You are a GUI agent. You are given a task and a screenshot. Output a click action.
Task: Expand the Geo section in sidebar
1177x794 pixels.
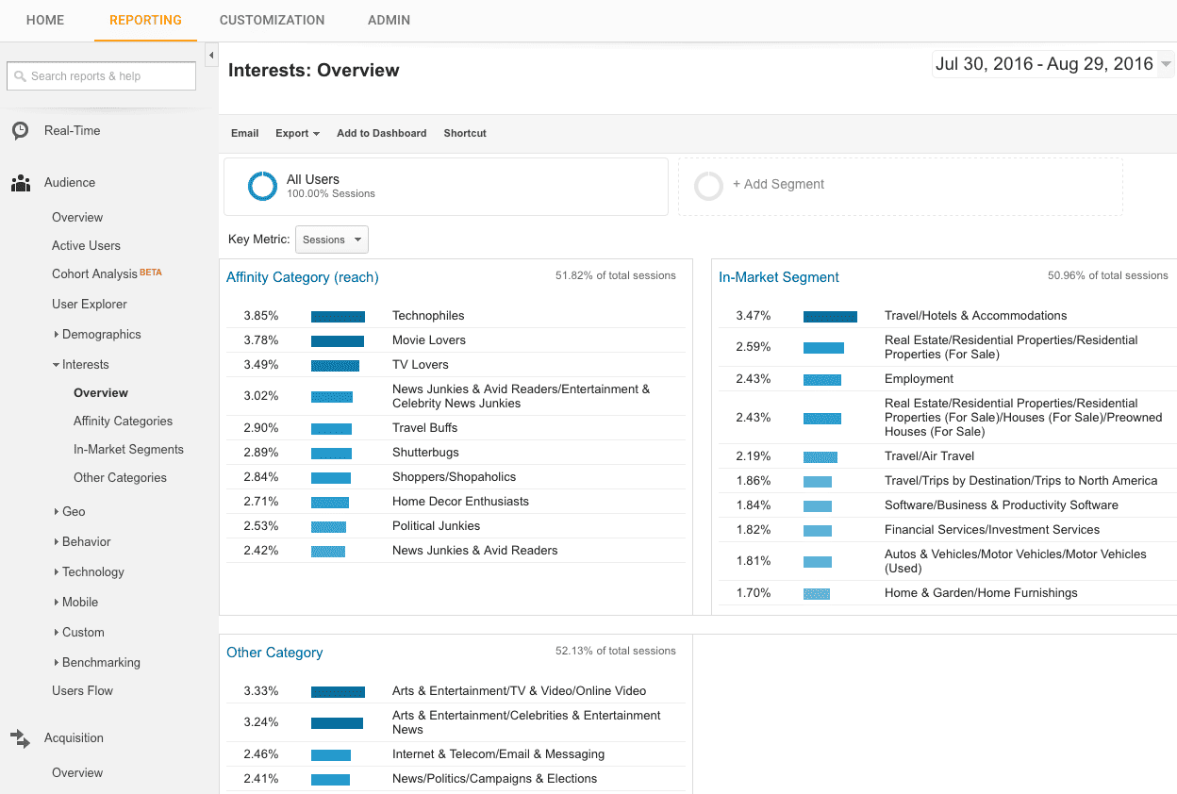tap(73, 512)
